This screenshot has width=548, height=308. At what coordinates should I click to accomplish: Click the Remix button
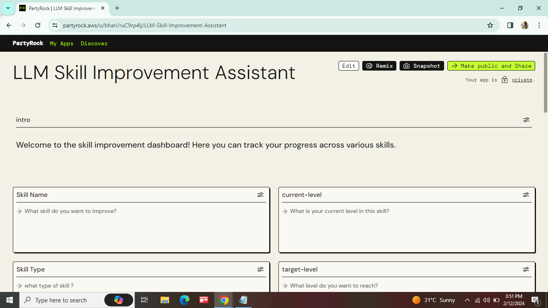point(379,66)
